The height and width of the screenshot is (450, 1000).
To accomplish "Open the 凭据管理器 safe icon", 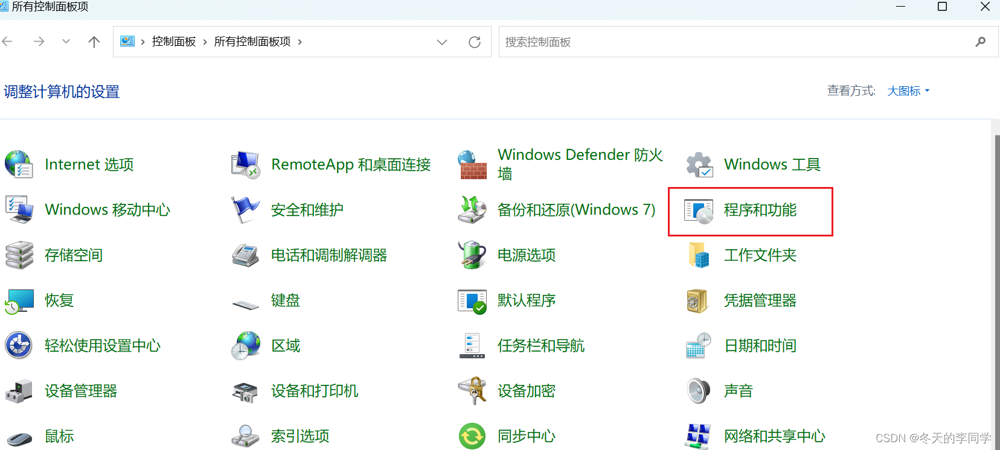I will [x=697, y=300].
